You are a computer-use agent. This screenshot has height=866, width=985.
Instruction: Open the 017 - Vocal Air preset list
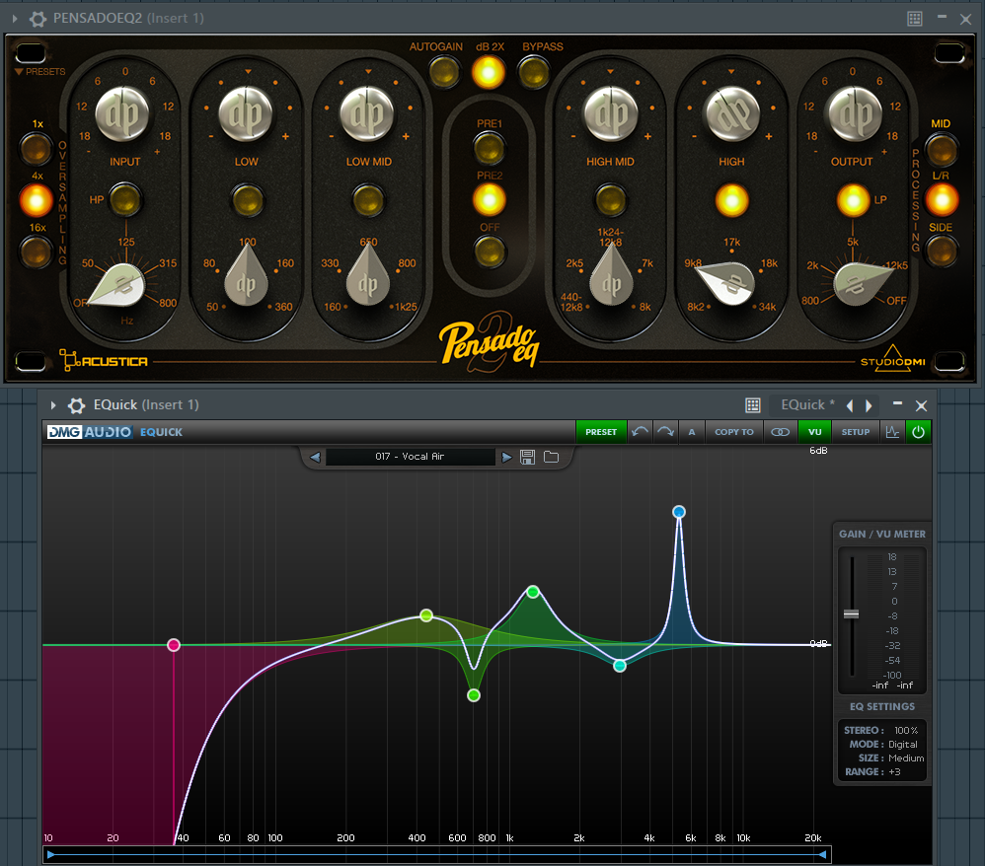point(411,457)
